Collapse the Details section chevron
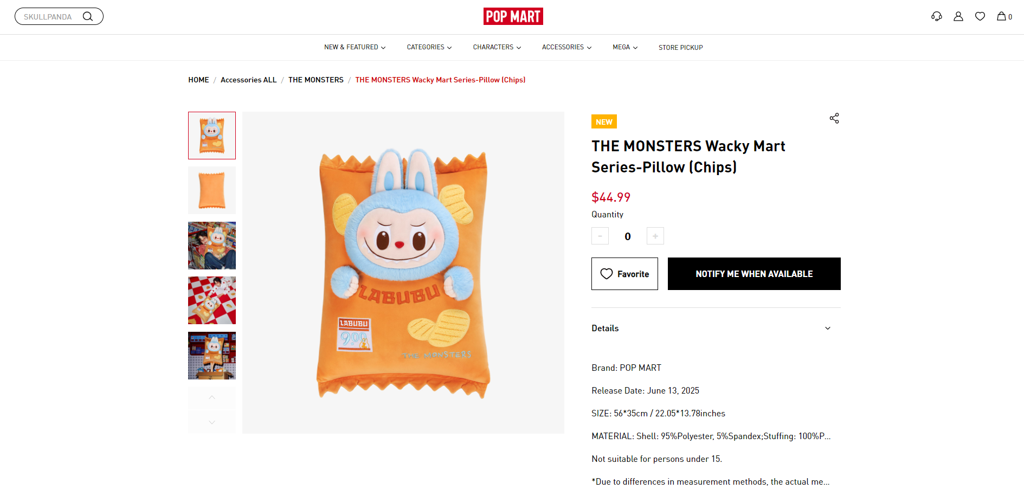Image resolution: width=1024 pixels, height=489 pixels. (x=828, y=328)
